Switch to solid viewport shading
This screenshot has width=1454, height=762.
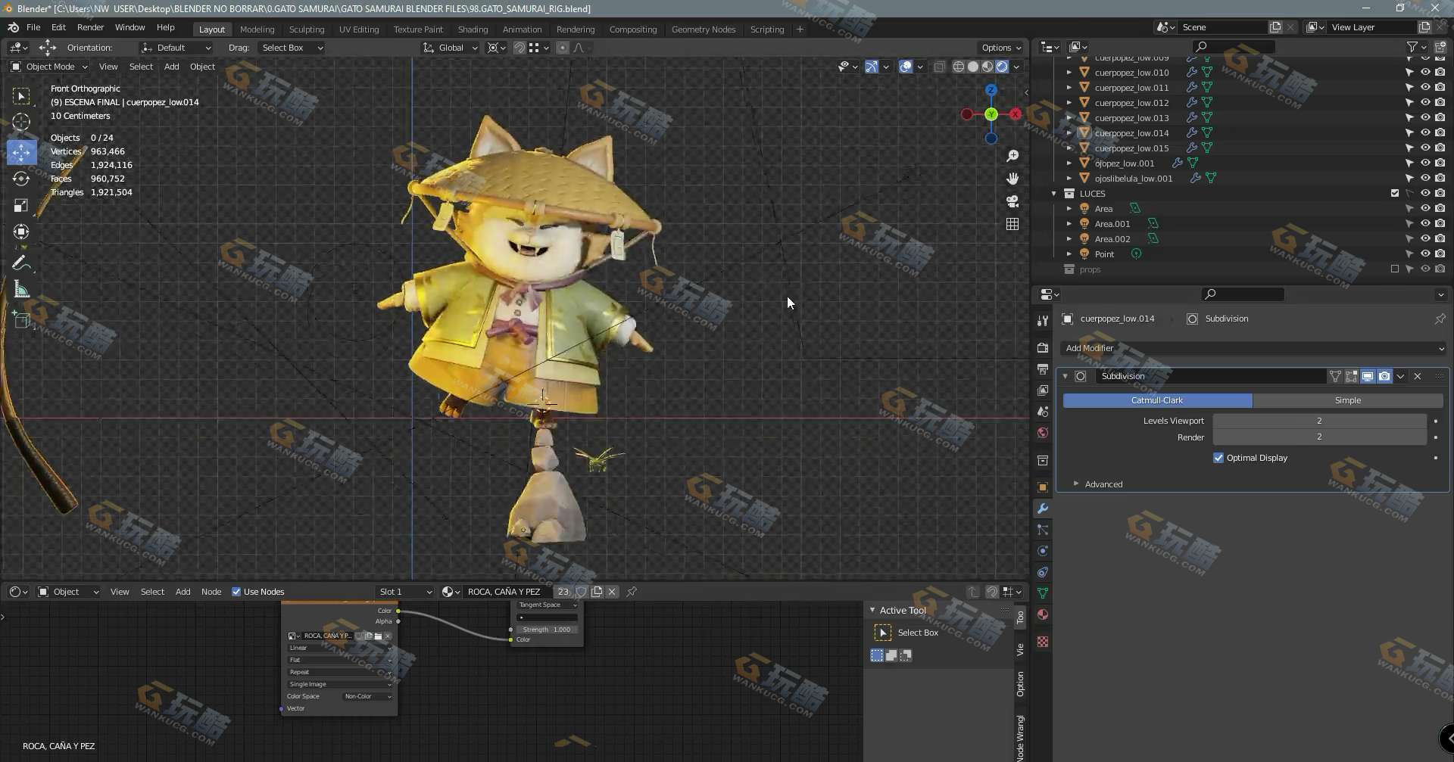[x=973, y=67]
